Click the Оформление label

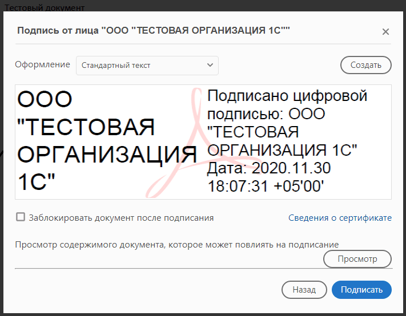(42, 64)
